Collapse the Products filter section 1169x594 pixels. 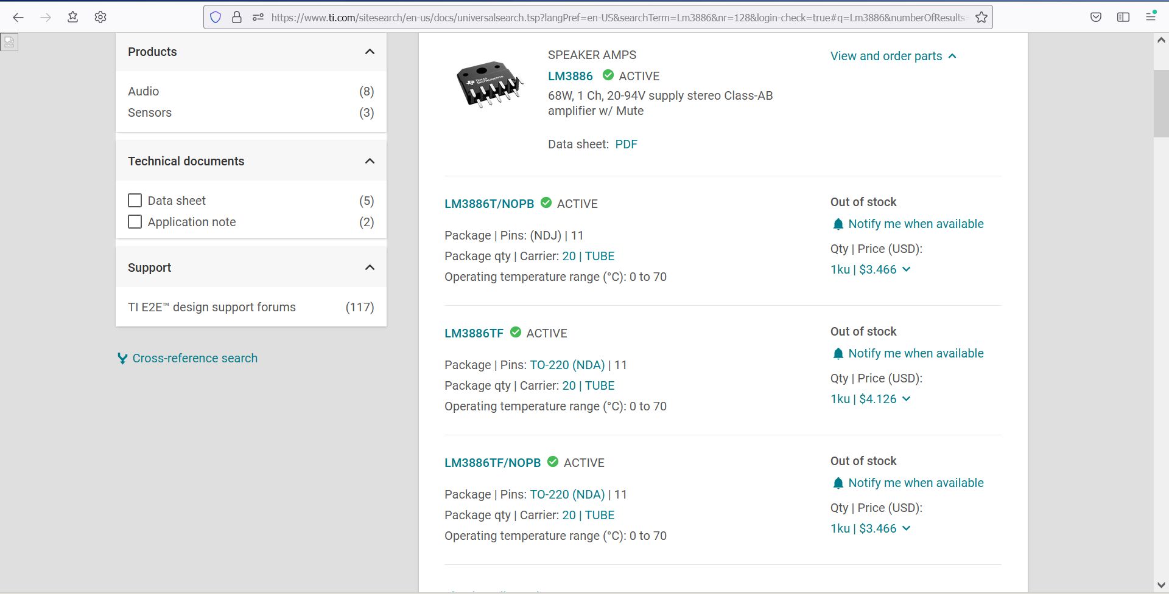click(x=370, y=52)
